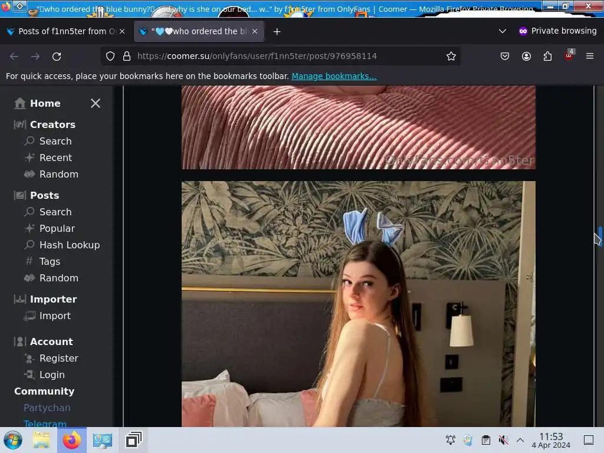
Task: Open the Telegram community link
Action: pyautogui.click(x=45, y=424)
